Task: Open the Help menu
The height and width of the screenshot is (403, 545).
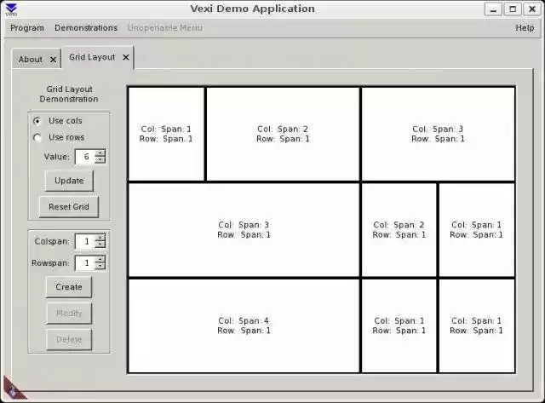Action: 525,28
